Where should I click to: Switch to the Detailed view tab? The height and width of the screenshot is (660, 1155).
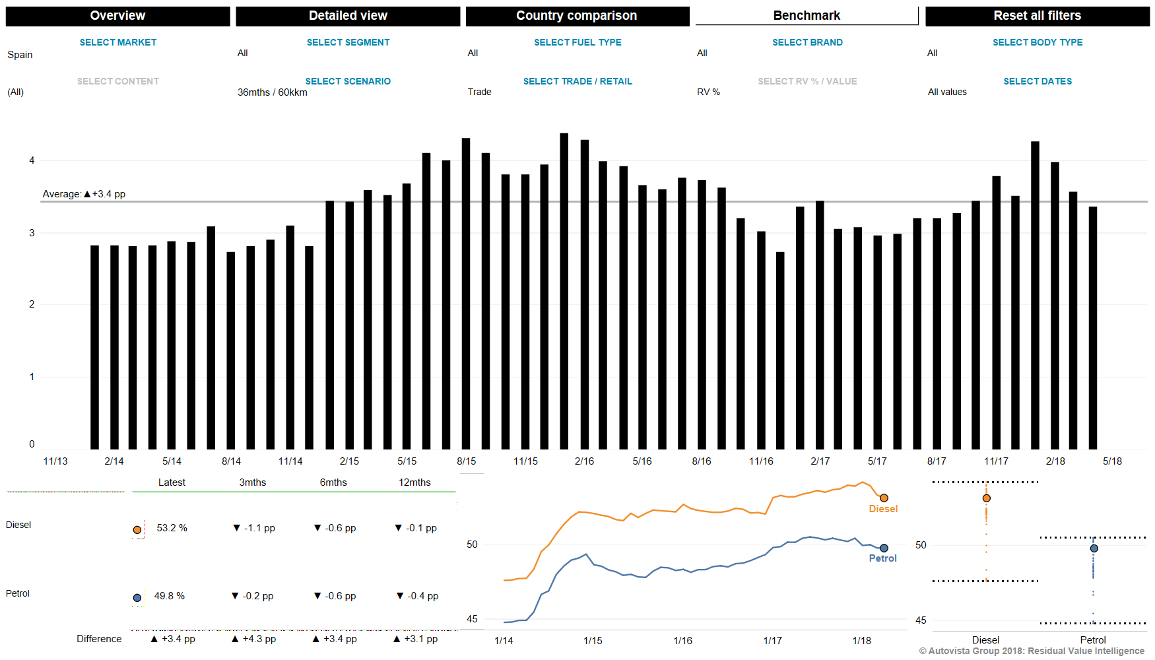click(x=348, y=16)
